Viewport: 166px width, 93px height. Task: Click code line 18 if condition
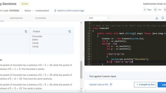coord(115,54)
